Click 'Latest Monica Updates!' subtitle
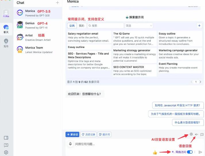The width and height of the screenshot is (205, 156). click(x=39, y=52)
